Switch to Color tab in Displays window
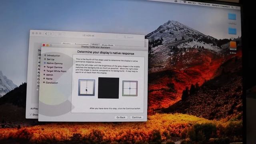Image resolution: width=256 pixels, height=144 pixels. pos(95,44)
